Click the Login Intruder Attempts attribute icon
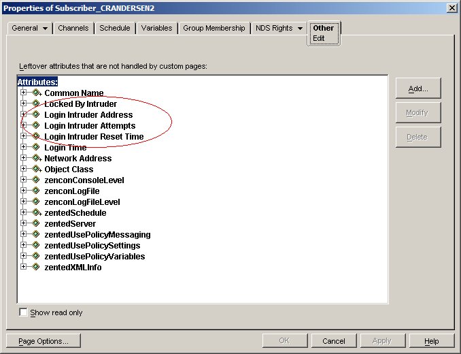 (36, 125)
